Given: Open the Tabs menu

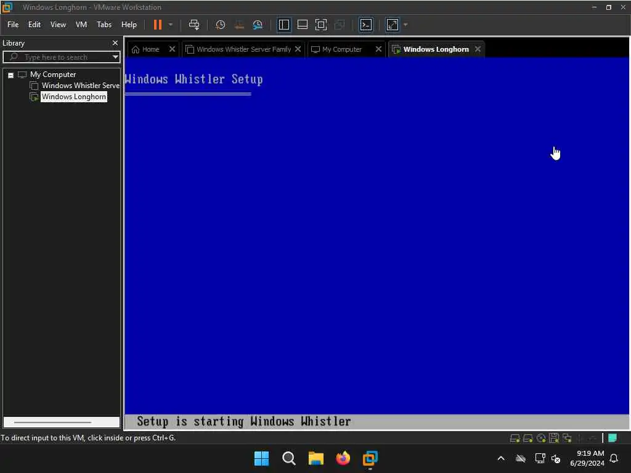Looking at the screenshot, I should [x=104, y=25].
